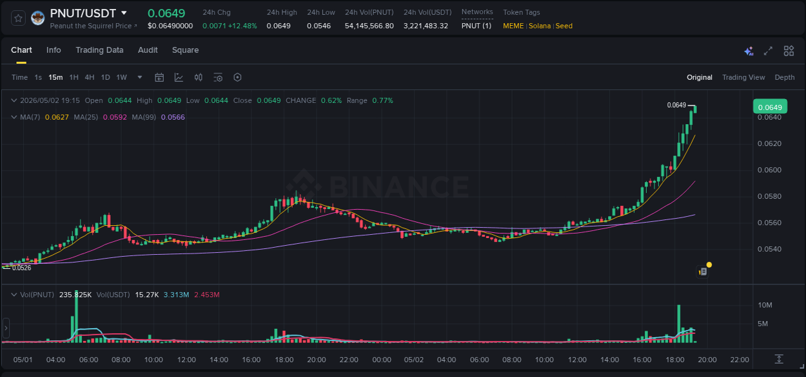Click the 0.0649 high price marker
Viewport: 806px width, 377px height.
(x=676, y=105)
